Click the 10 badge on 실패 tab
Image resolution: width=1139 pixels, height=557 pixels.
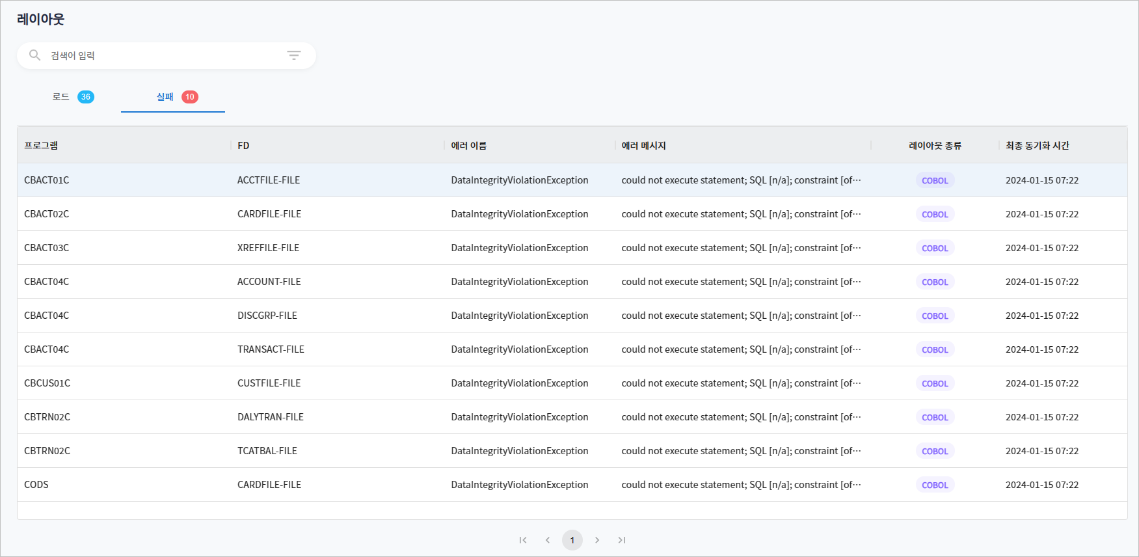pyautogui.click(x=190, y=97)
